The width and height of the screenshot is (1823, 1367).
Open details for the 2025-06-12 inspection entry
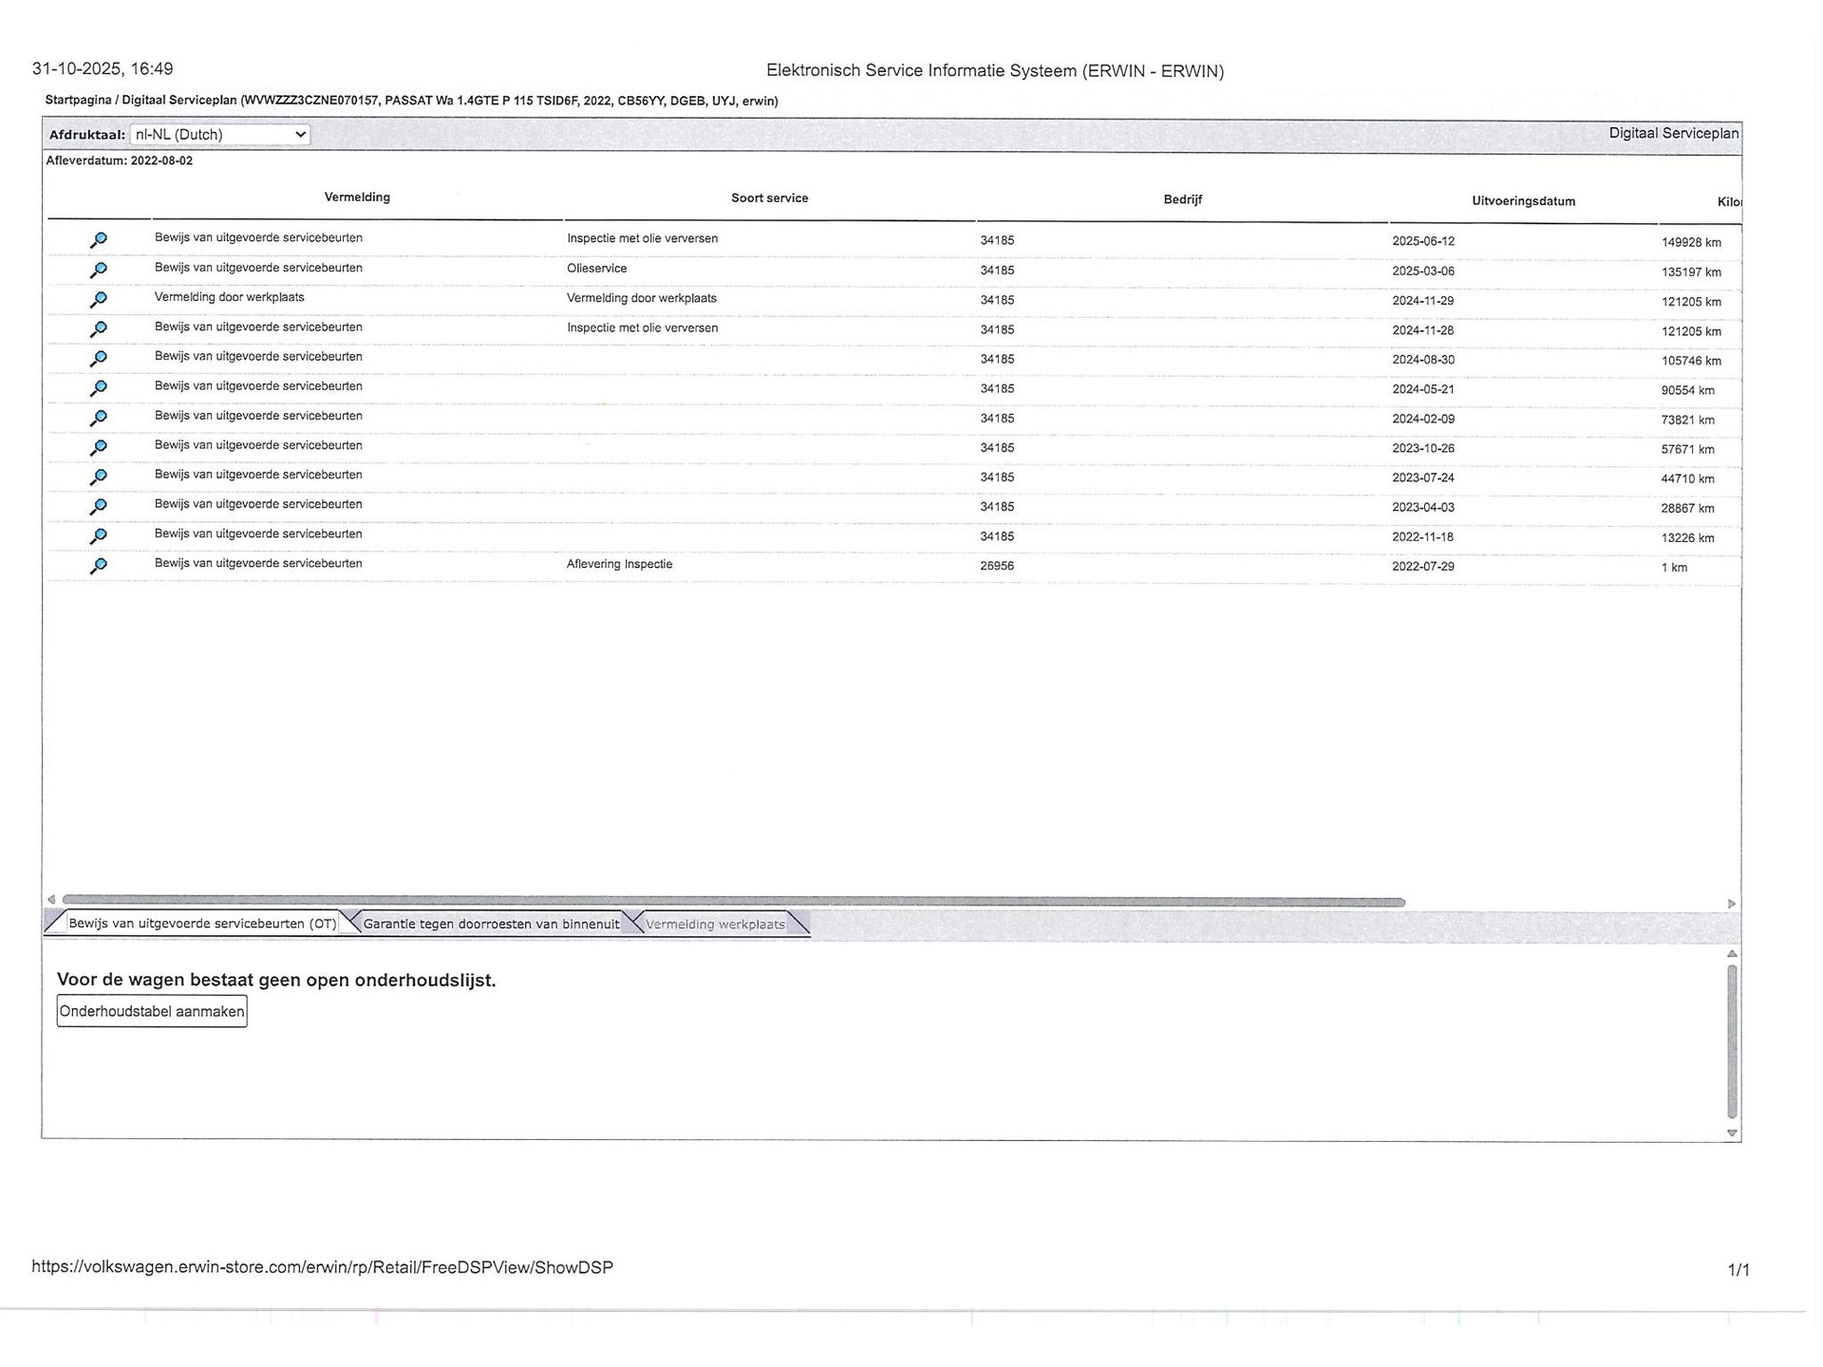coord(98,240)
